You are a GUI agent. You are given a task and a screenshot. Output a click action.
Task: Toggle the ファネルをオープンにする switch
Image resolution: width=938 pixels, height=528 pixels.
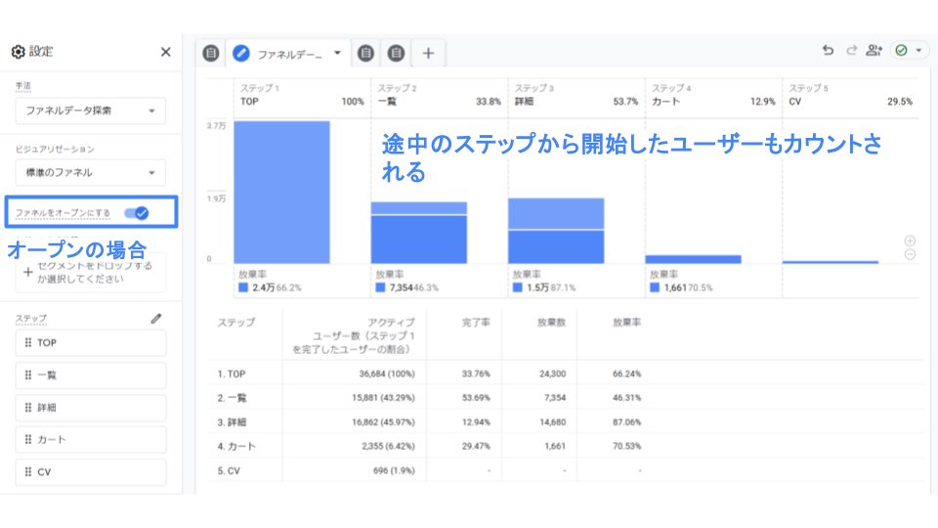pos(137,212)
